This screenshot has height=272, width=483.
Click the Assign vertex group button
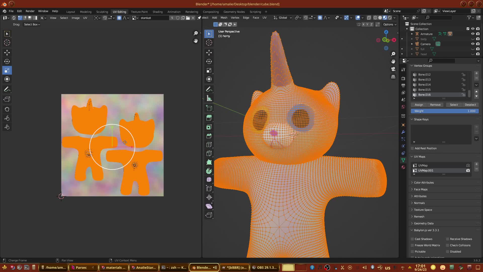(419, 105)
